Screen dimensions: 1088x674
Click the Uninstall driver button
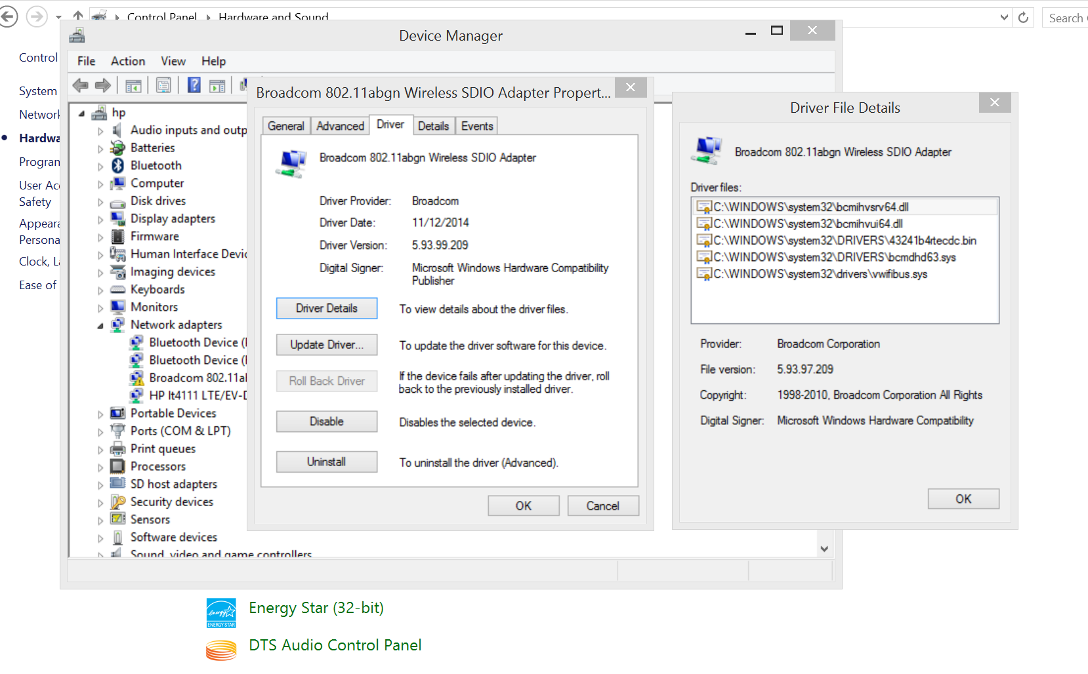coord(327,462)
